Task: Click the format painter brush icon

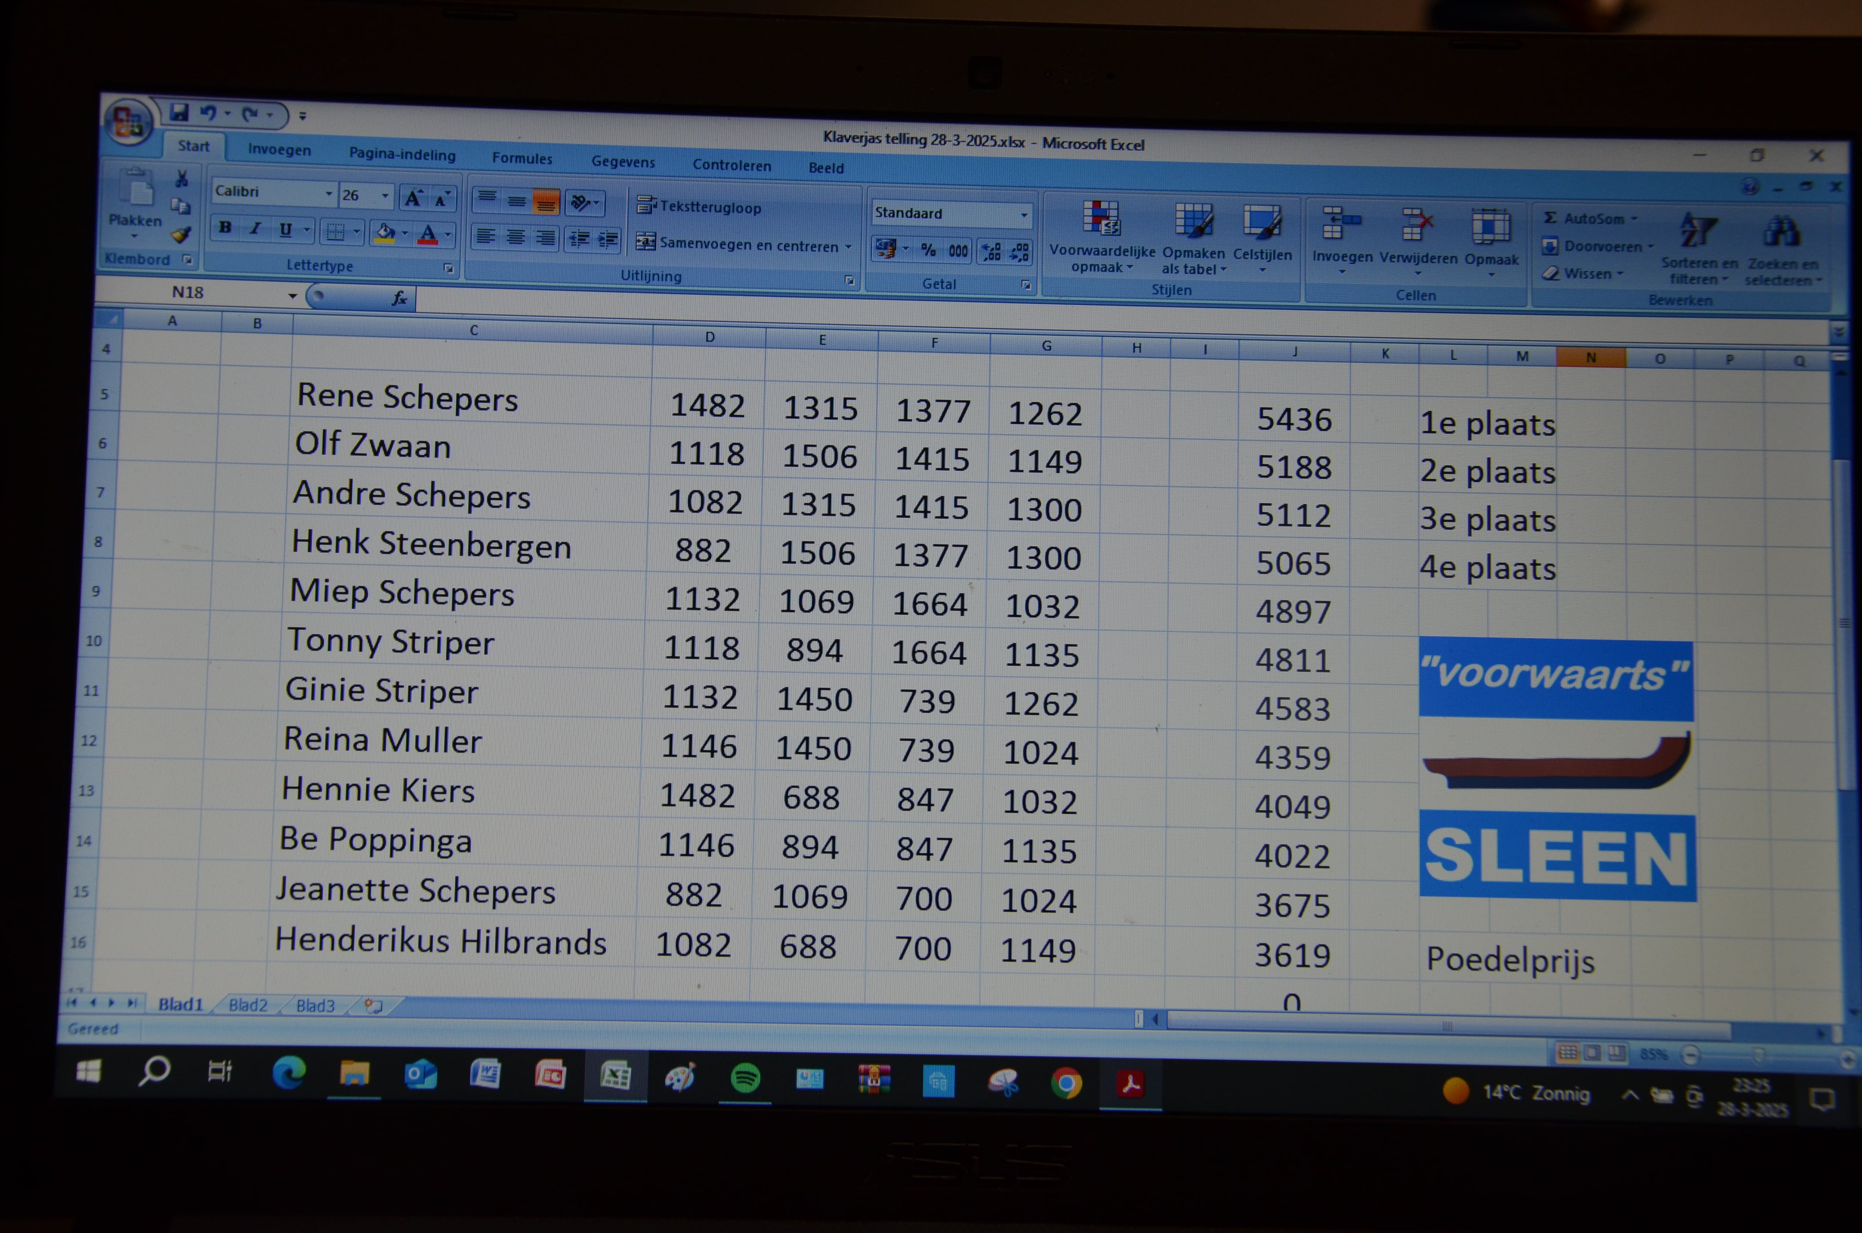Action: tap(182, 234)
